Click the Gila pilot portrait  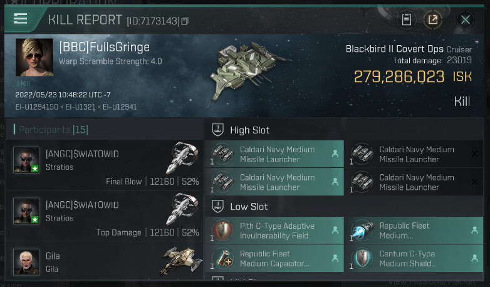click(x=27, y=261)
